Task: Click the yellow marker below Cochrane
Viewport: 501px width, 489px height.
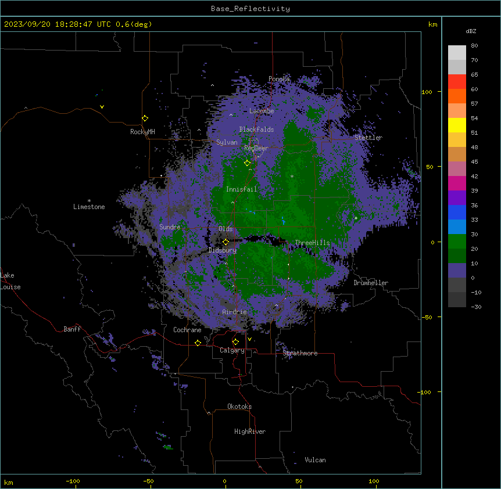Action: tap(198, 343)
